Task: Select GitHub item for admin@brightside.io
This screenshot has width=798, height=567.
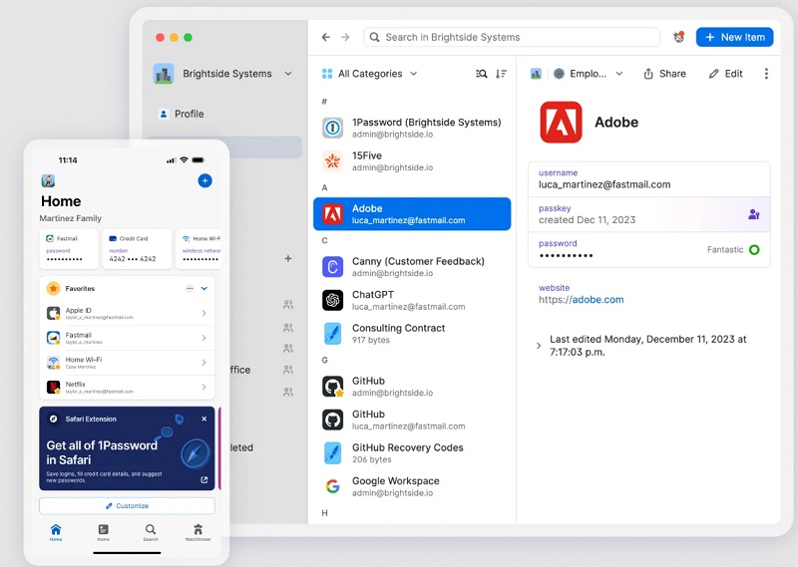Action: (x=412, y=387)
